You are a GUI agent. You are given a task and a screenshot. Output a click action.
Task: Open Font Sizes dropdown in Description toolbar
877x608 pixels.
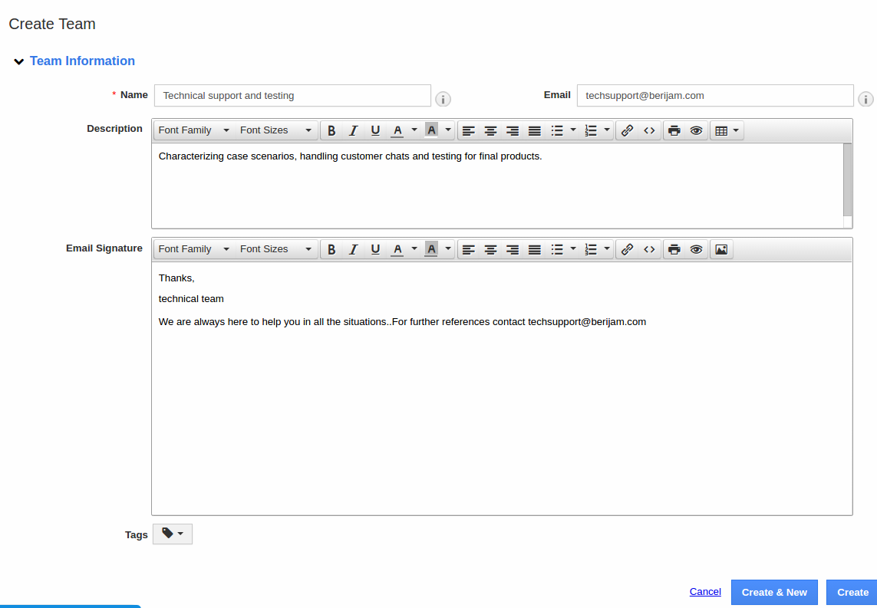(275, 131)
